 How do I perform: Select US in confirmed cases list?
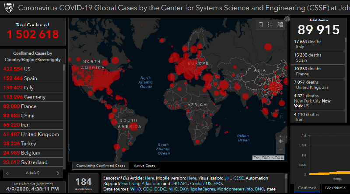point(17,69)
